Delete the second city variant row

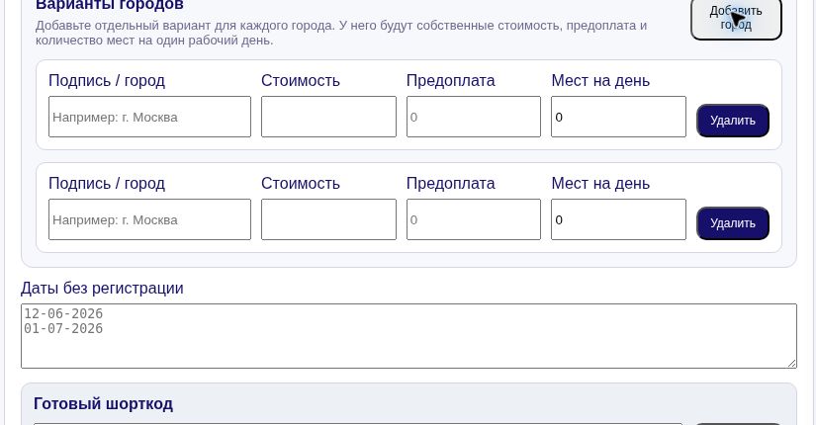coord(733,223)
